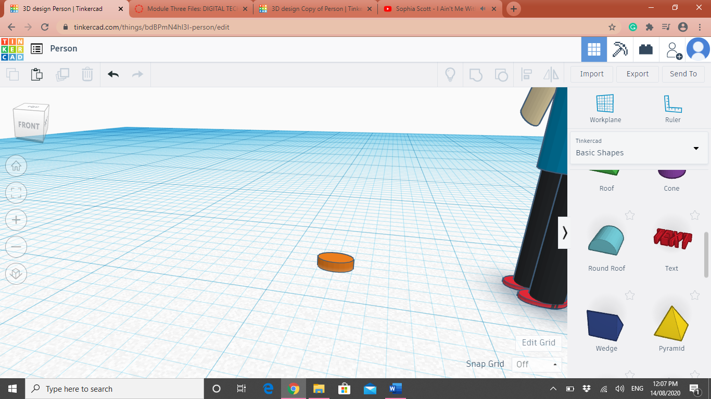Select the Workplane tool
The height and width of the screenshot is (399, 711).
click(605, 109)
